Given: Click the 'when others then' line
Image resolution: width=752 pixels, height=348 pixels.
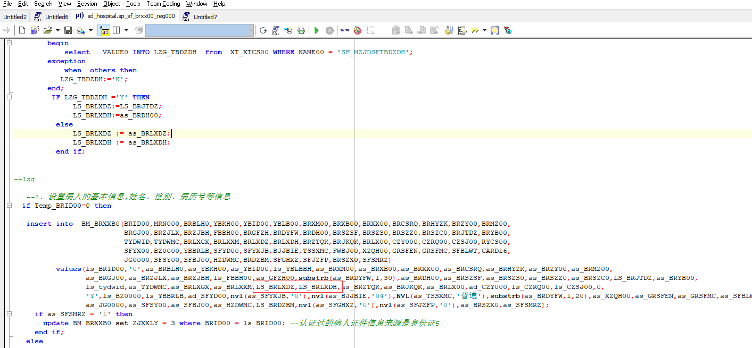Looking at the screenshot, I should coord(101,70).
